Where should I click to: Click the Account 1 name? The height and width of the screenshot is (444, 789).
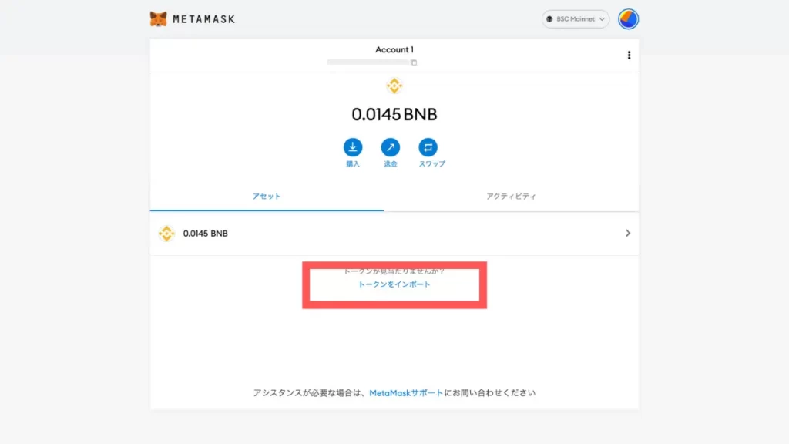click(394, 49)
